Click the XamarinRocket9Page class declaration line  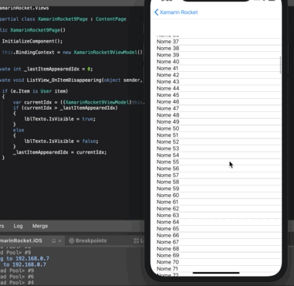point(63,19)
